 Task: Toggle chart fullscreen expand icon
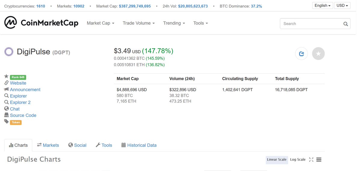tap(311, 160)
